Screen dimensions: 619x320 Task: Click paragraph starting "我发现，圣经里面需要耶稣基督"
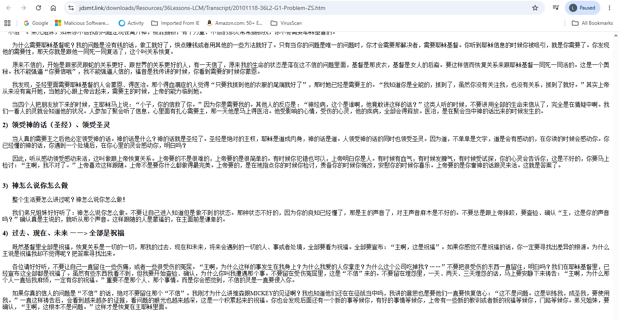[306, 88]
